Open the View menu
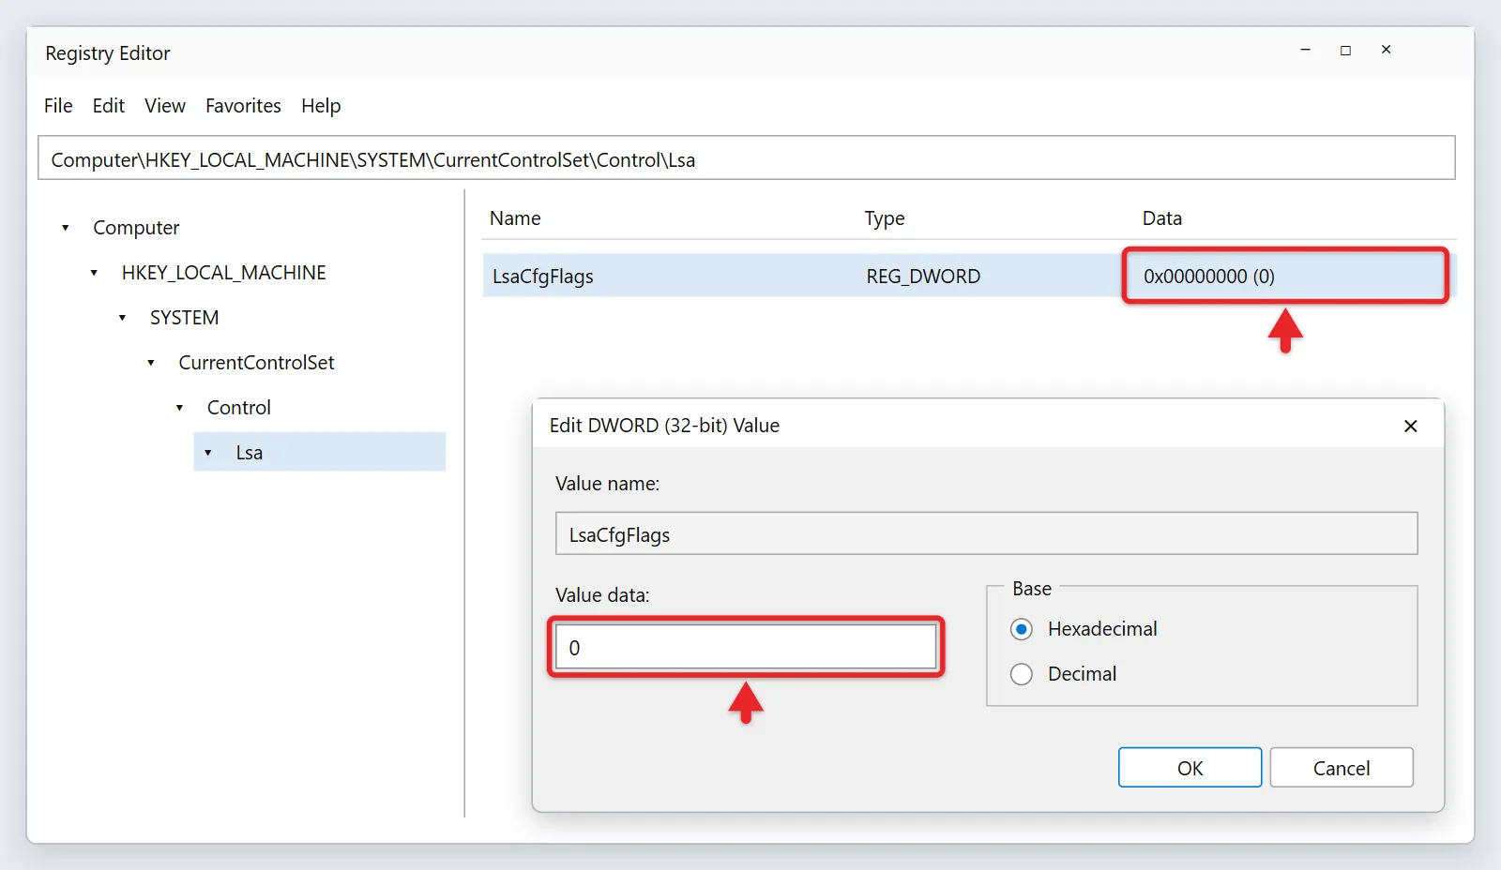Image resolution: width=1501 pixels, height=870 pixels. (x=165, y=106)
